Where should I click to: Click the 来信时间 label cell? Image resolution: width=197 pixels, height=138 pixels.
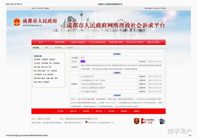click(142, 62)
